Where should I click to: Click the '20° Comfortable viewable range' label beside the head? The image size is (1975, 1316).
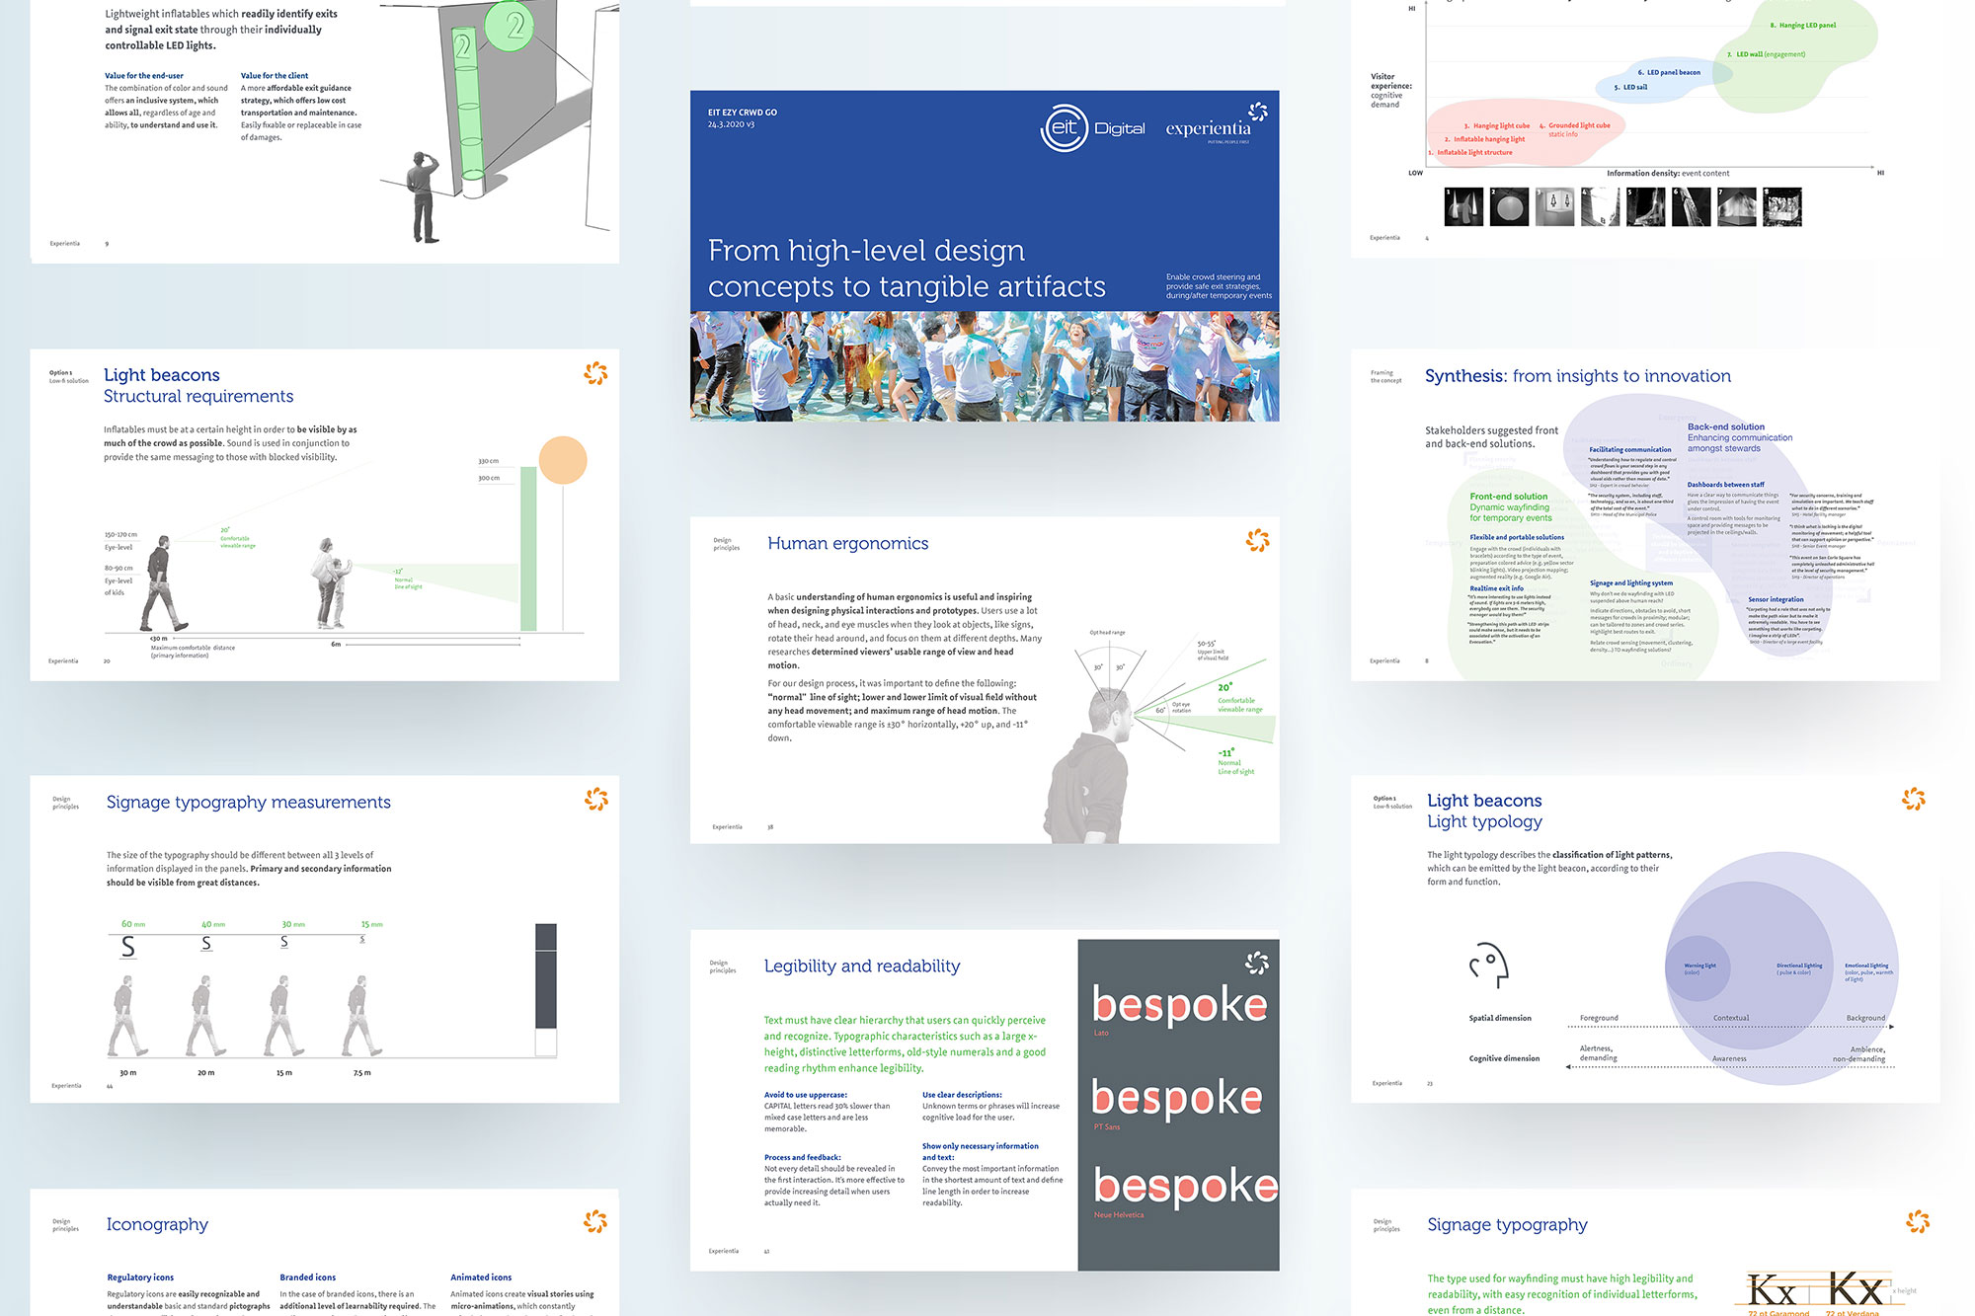pos(1239,698)
